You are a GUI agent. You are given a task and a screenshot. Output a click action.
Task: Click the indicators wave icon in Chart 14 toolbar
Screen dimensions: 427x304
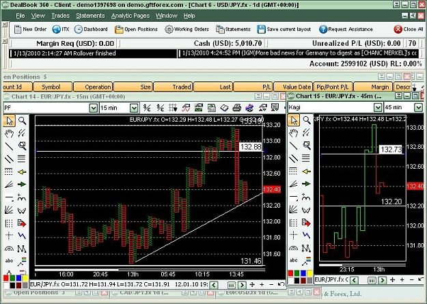[x=186, y=108]
